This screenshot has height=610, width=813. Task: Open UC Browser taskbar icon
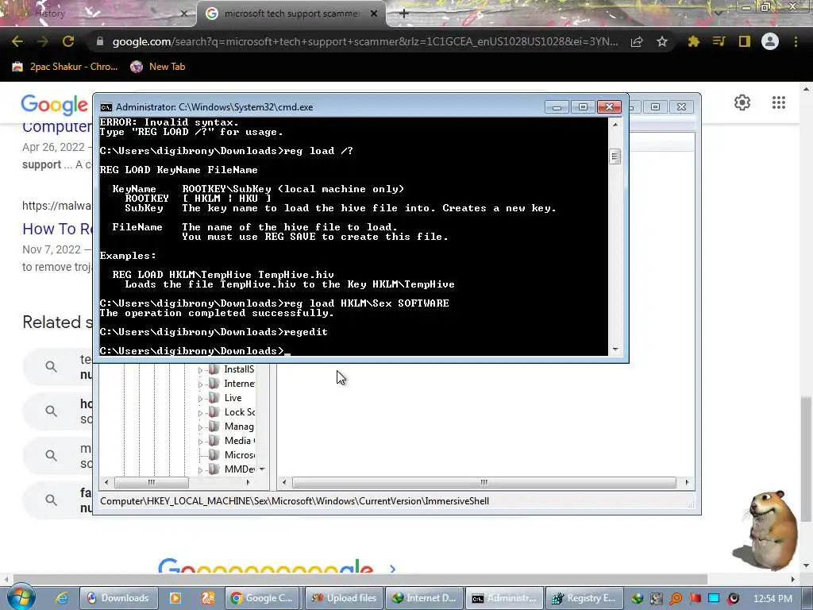[x=208, y=598]
